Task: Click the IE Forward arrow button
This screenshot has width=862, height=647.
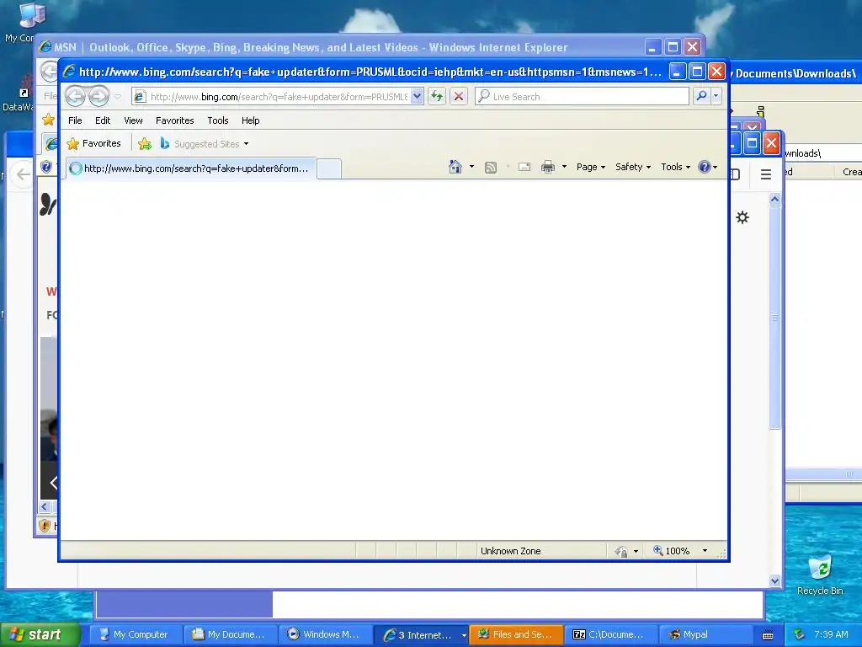Action: click(x=99, y=96)
